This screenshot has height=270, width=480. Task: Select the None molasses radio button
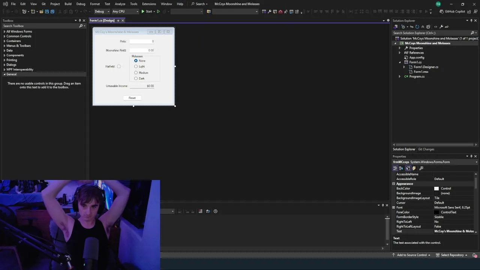(x=136, y=61)
